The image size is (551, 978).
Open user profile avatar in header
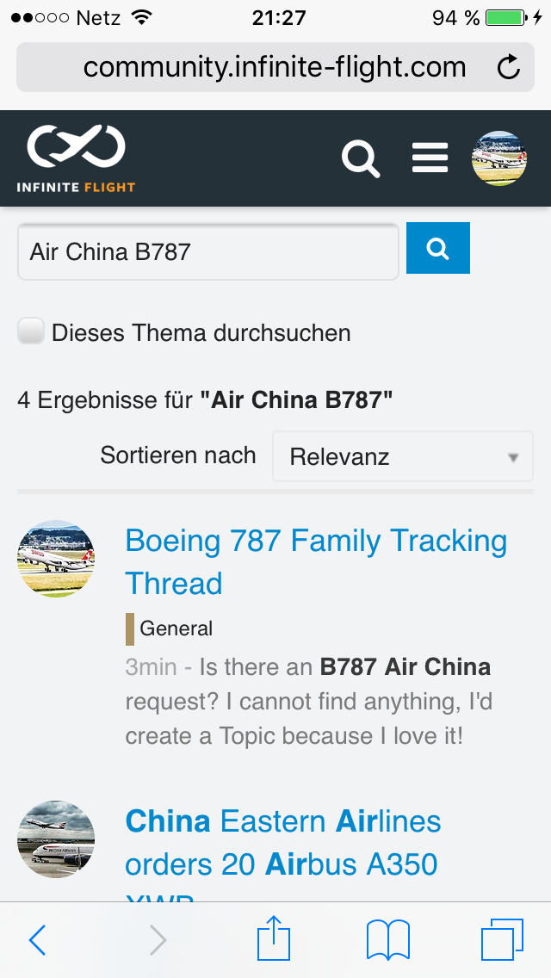pyautogui.click(x=499, y=158)
